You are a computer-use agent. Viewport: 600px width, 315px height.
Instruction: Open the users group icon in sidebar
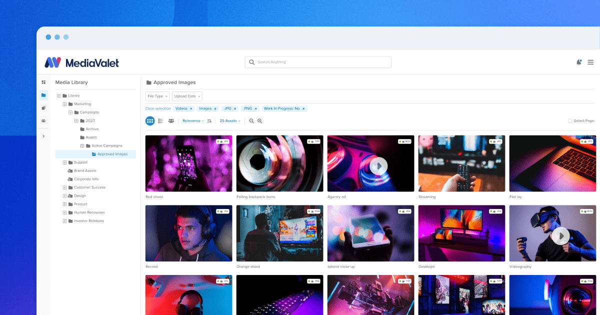[x=43, y=120]
